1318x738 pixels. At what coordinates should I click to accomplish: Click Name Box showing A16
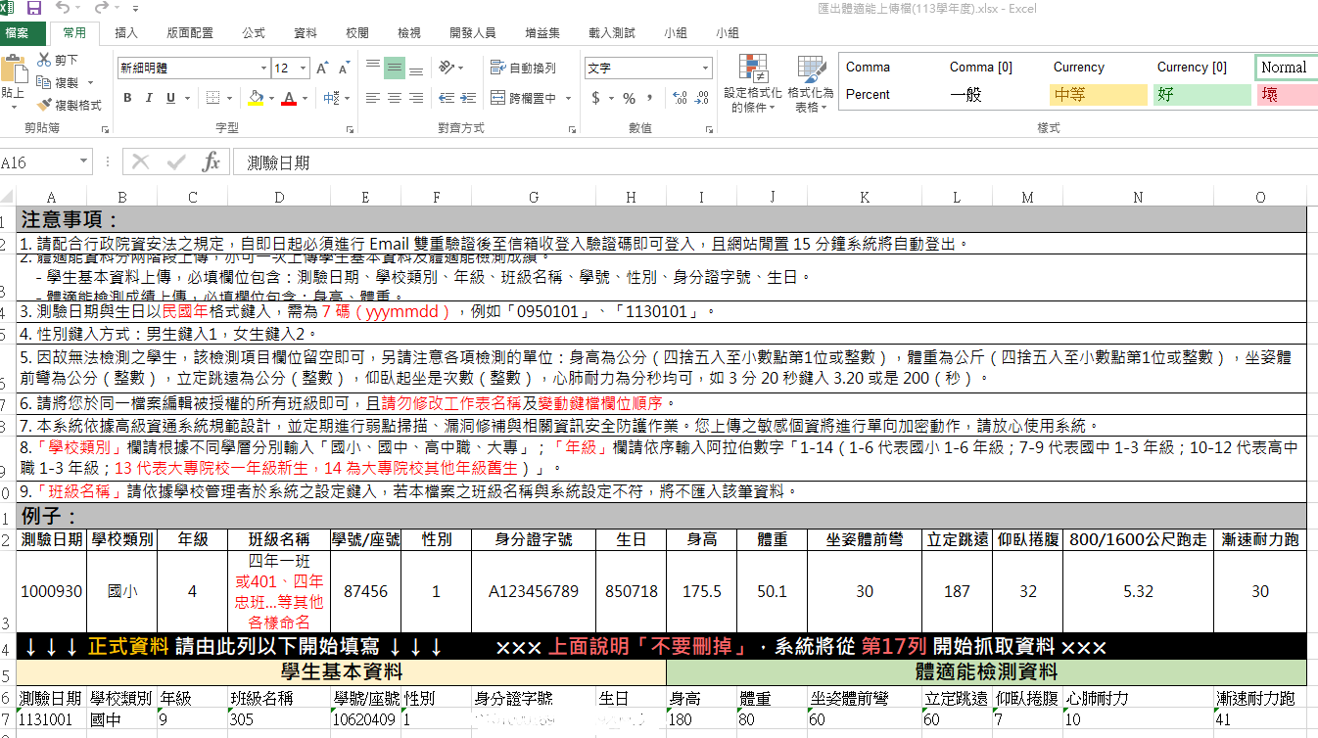38,161
